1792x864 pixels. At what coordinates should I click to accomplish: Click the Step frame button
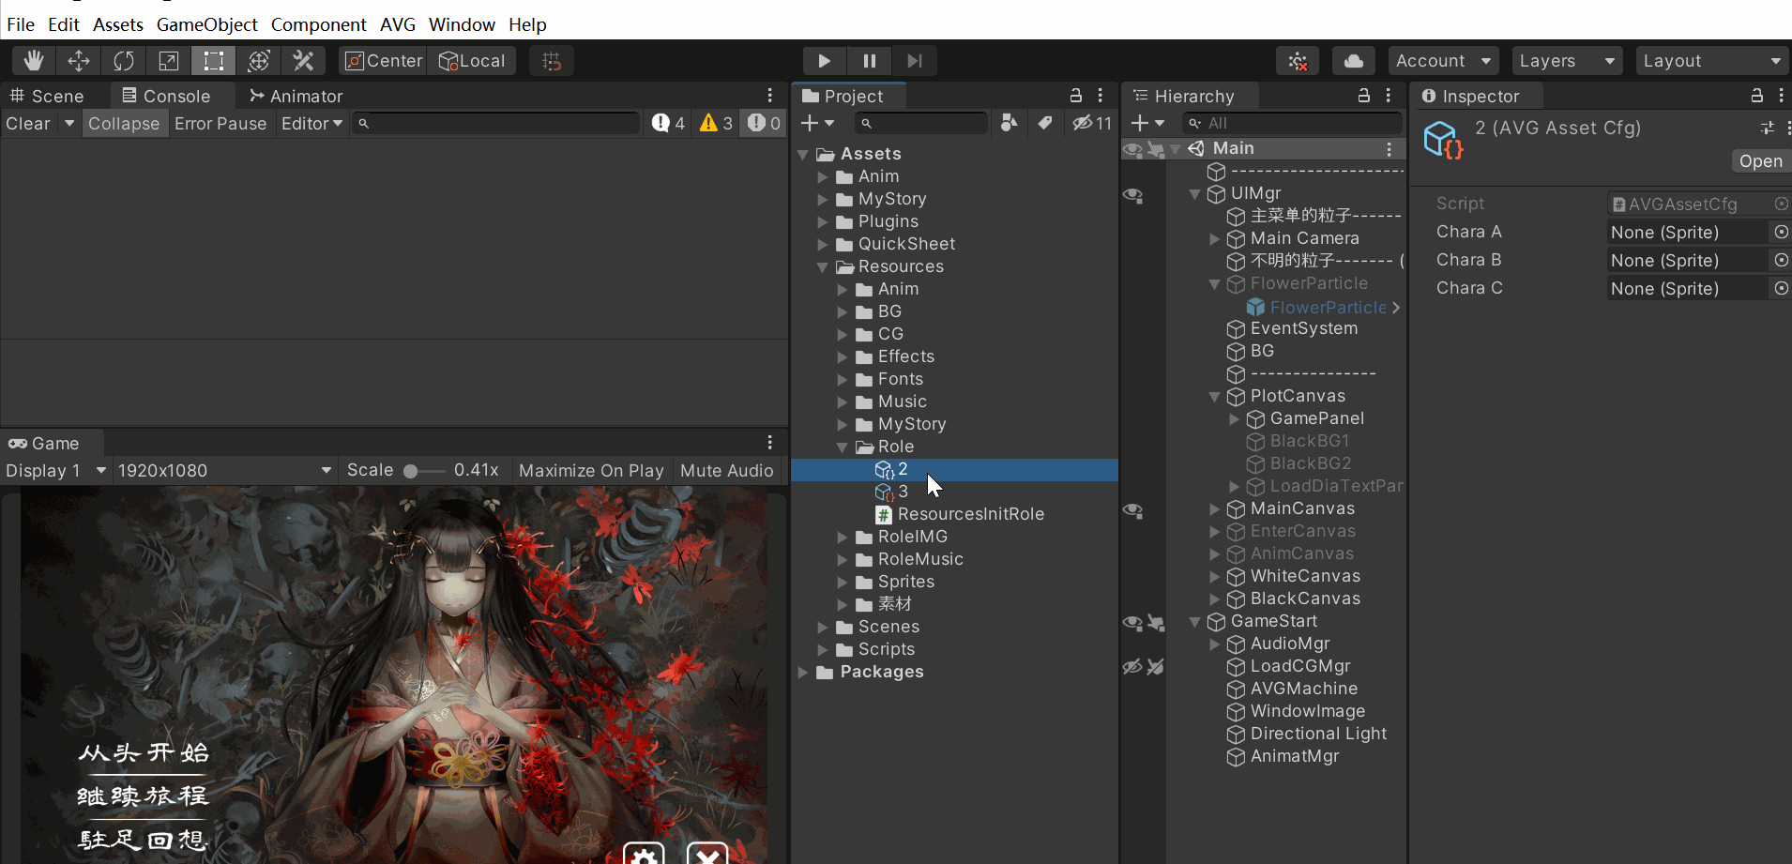click(915, 61)
